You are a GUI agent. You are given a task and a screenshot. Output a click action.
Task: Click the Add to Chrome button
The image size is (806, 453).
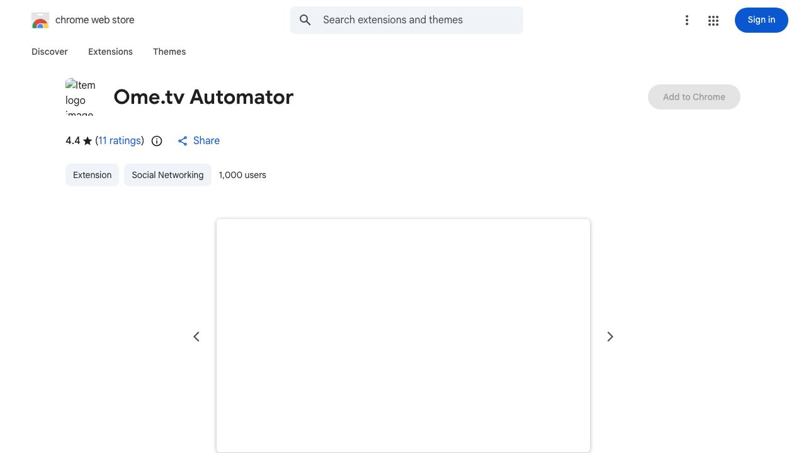tap(694, 97)
